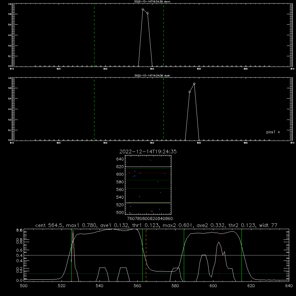Click the lower diamond marker on dawn peak
296x296 pixels.
coord(148,13)
